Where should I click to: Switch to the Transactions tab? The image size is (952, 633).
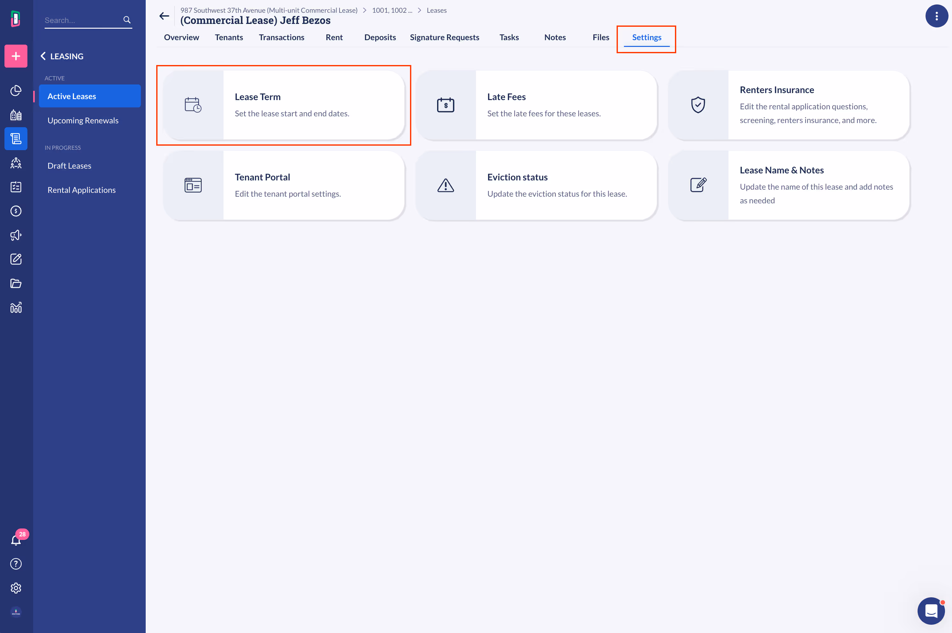click(x=282, y=37)
